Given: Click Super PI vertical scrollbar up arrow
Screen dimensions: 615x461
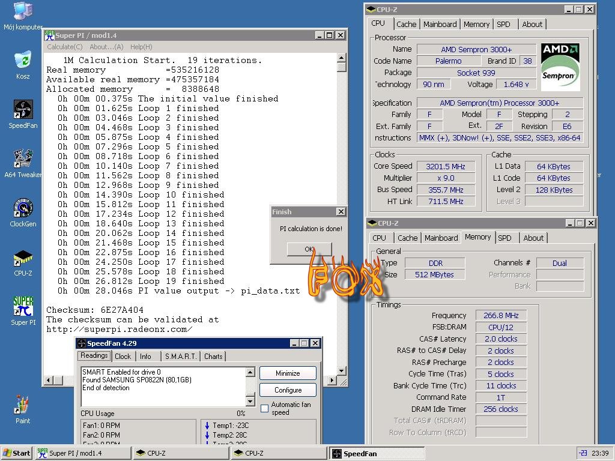Looking at the screenshot, I should coord(342,58).
